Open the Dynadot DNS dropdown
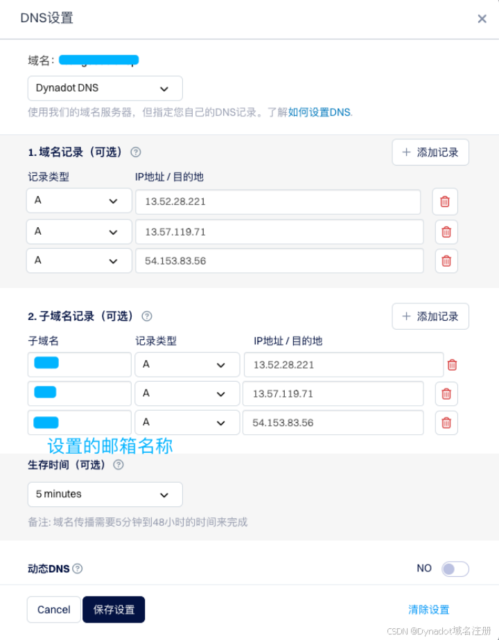499x640 pixels. pos(105,88)
